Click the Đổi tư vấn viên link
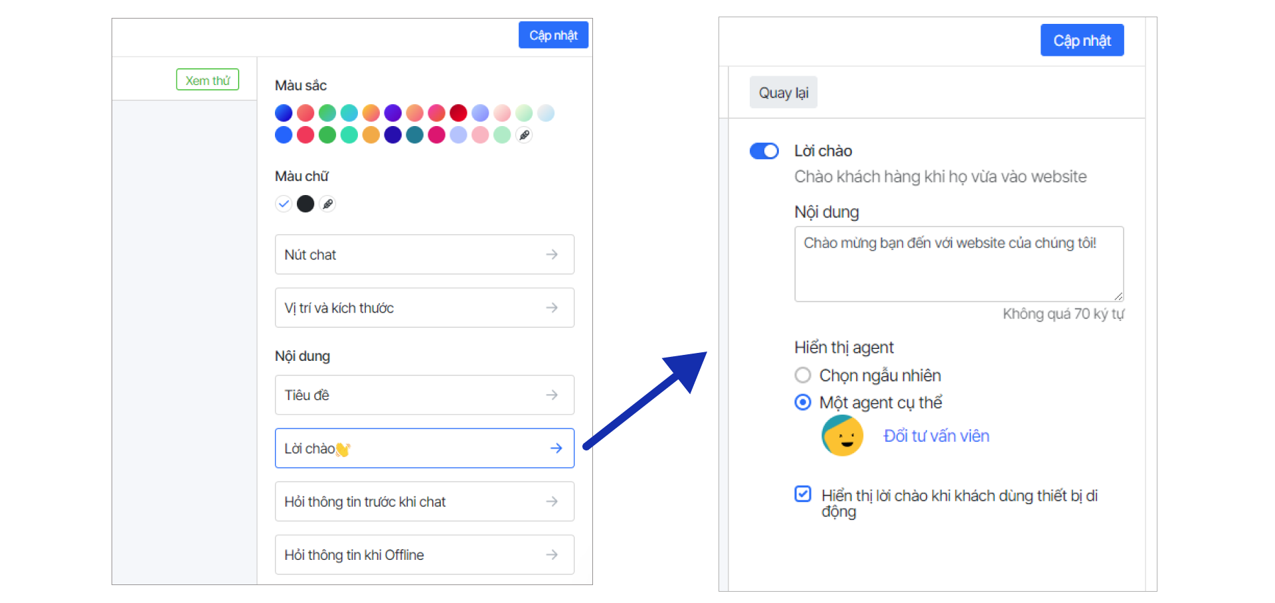The height and width of the screenshot is (603, 1275). click(936, 436)
